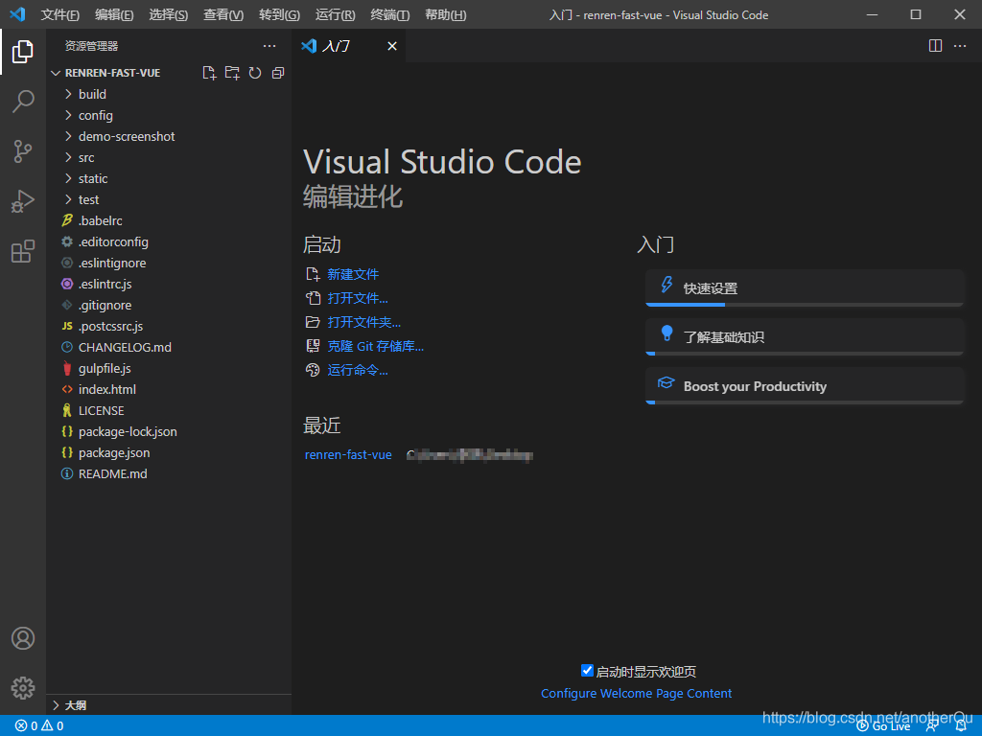Image resolution: width=982 pixels, height=736 pixels.
Task: Open the Source Control view
Action: coord(23,151)
